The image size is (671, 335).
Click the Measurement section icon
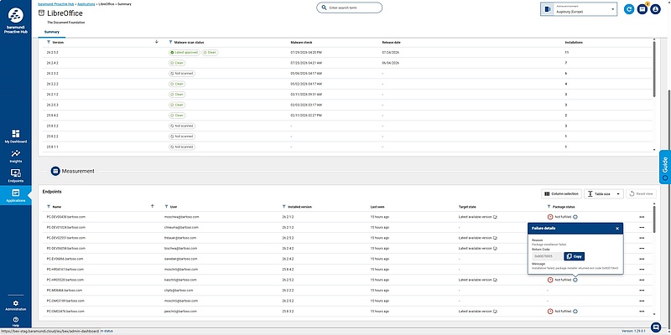click(55, 171)
